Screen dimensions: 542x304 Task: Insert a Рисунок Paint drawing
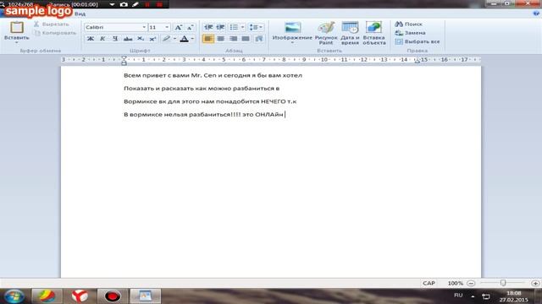coord(326,33)
